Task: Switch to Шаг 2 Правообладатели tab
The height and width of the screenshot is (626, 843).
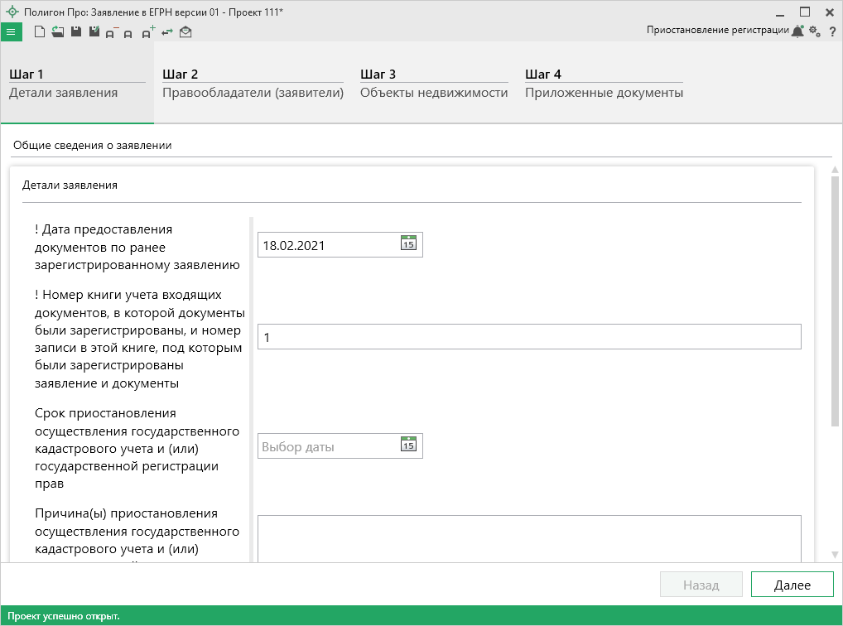Action: point(253,84)
